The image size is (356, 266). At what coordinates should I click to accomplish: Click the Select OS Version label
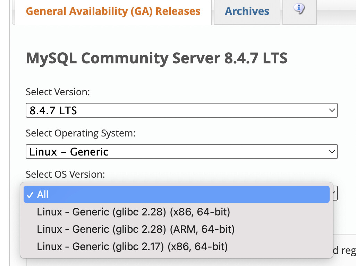point(65,174)
